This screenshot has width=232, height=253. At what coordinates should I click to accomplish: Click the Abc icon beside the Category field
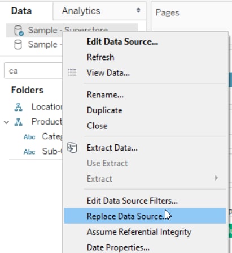pyautogui.click(x=29, y=137)
